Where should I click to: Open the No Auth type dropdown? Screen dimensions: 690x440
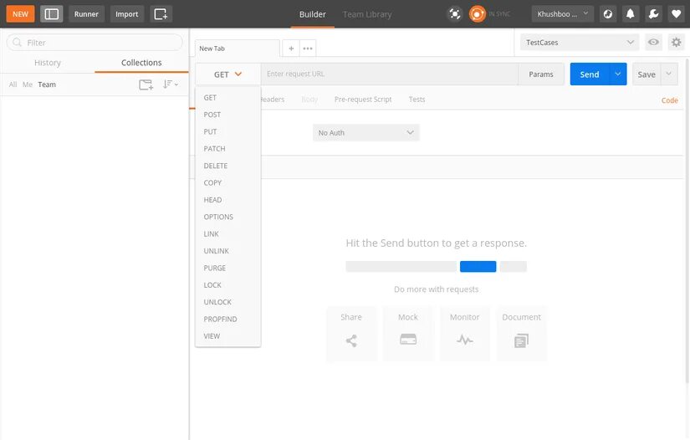366,132
